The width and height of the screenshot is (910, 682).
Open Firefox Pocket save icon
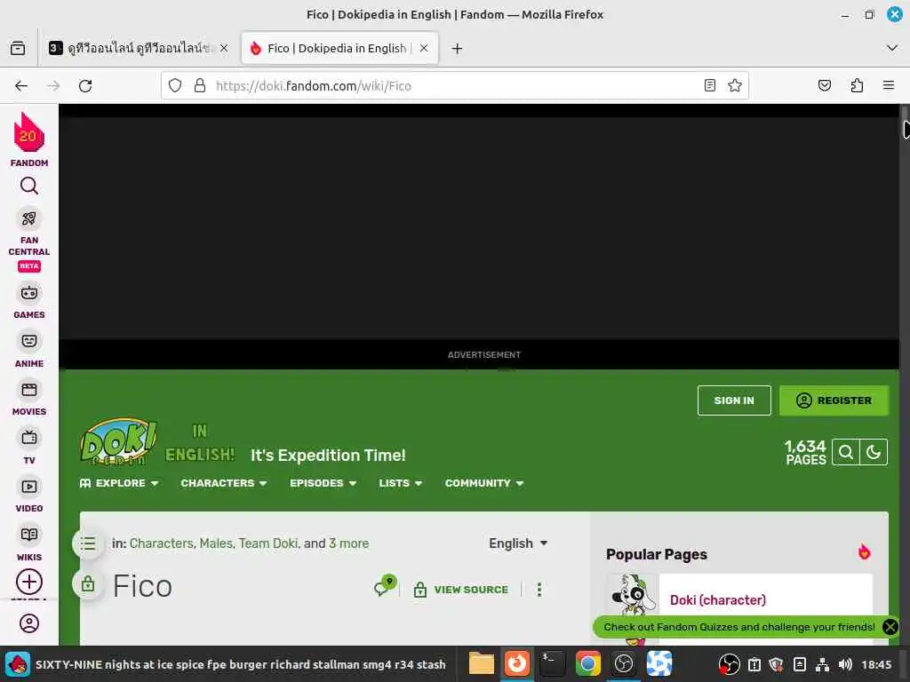[824, 86]
